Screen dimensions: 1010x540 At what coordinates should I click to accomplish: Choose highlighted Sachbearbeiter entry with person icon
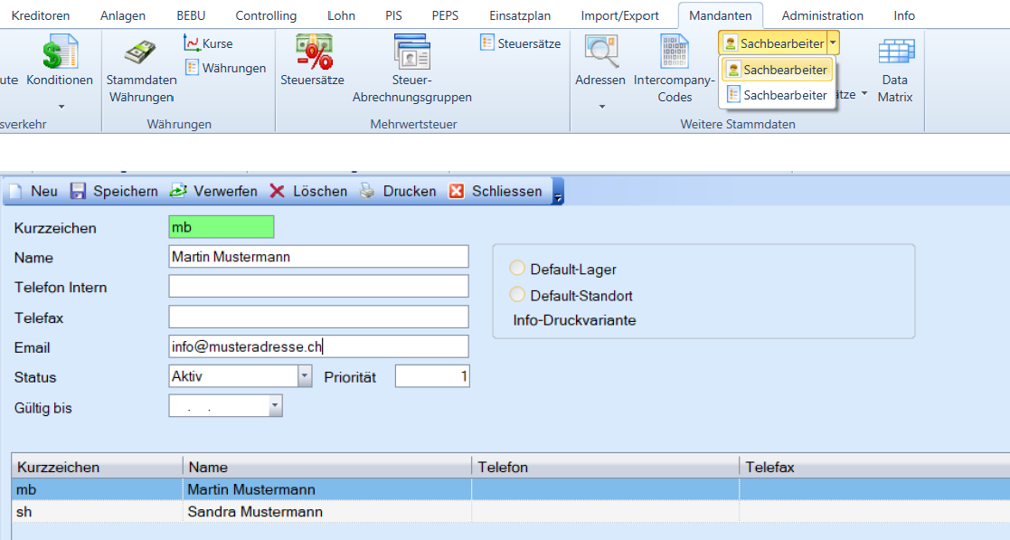click(x=778, y=70)
